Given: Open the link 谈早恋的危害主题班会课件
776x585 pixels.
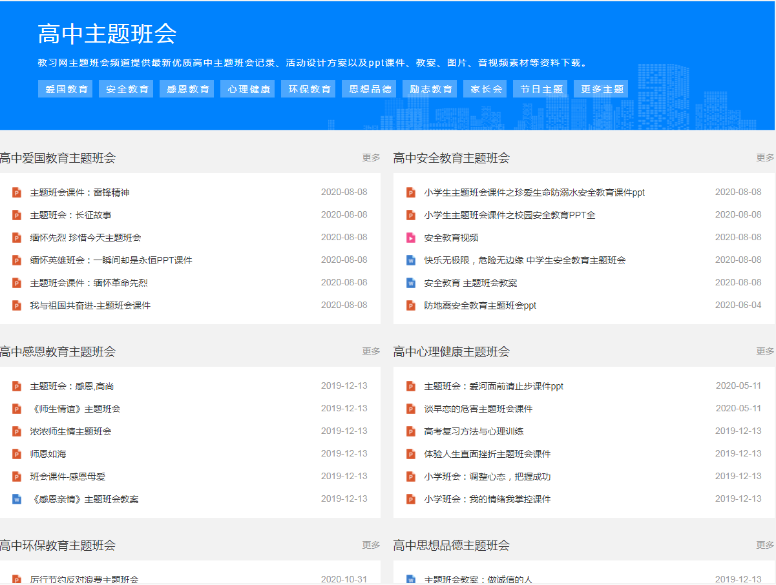Looking at the screenshot, I should [479, 409].
